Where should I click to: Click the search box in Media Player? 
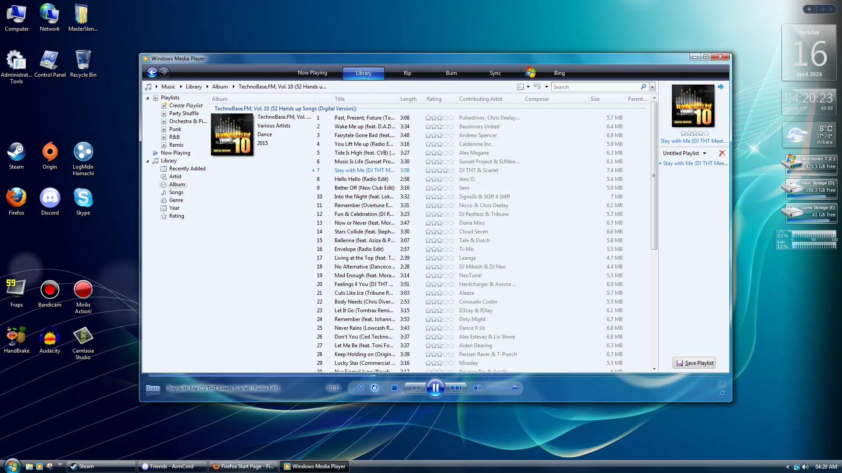tap(595, 87)
